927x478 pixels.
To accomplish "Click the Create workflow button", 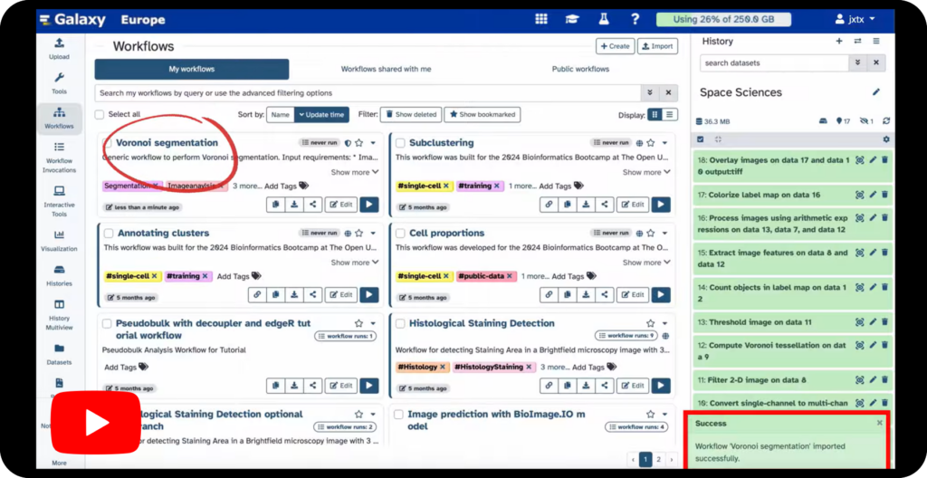I will tap(614, 46).
